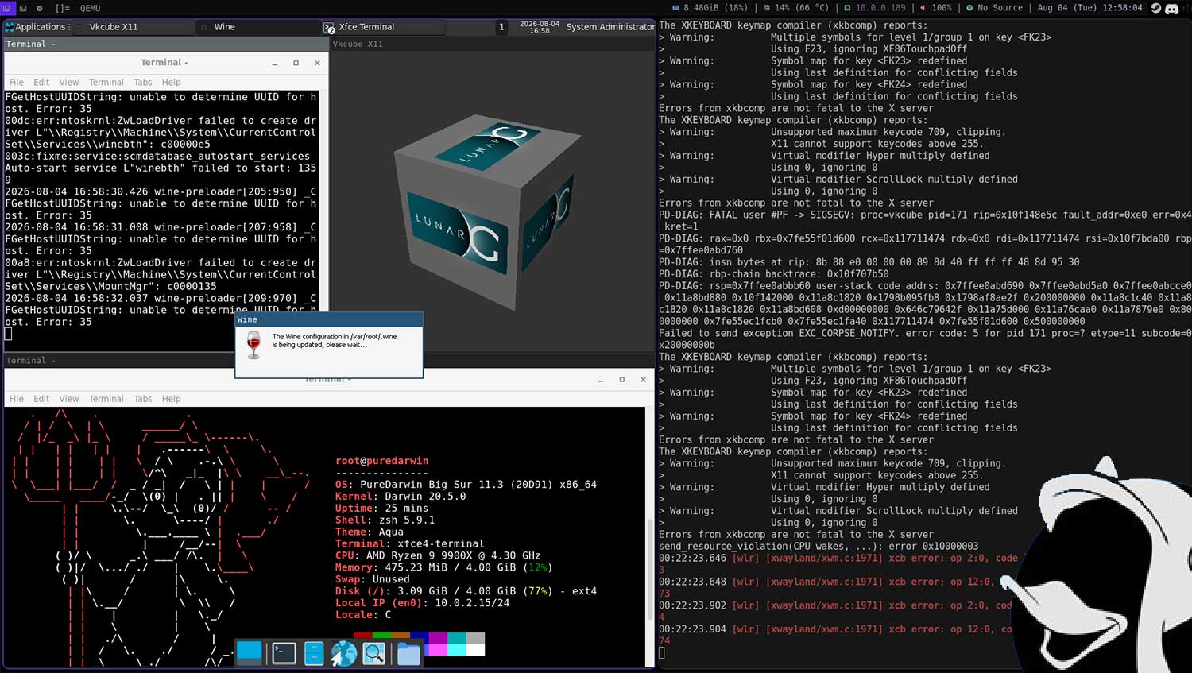Click the Local IP (en0) line
The height and width of the screenshot is (673, 1192).
tap(423, 603)
